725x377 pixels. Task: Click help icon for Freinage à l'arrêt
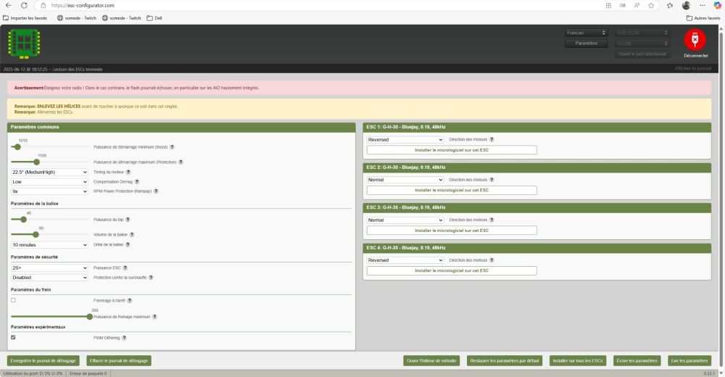(129, 300)
